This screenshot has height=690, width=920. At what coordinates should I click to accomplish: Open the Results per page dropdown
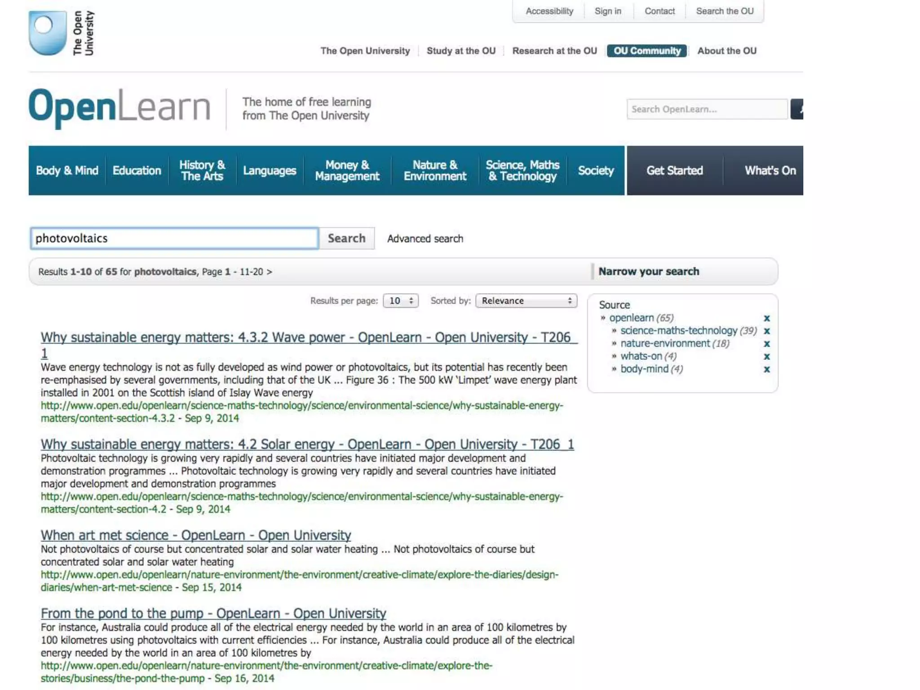[400, 301]
